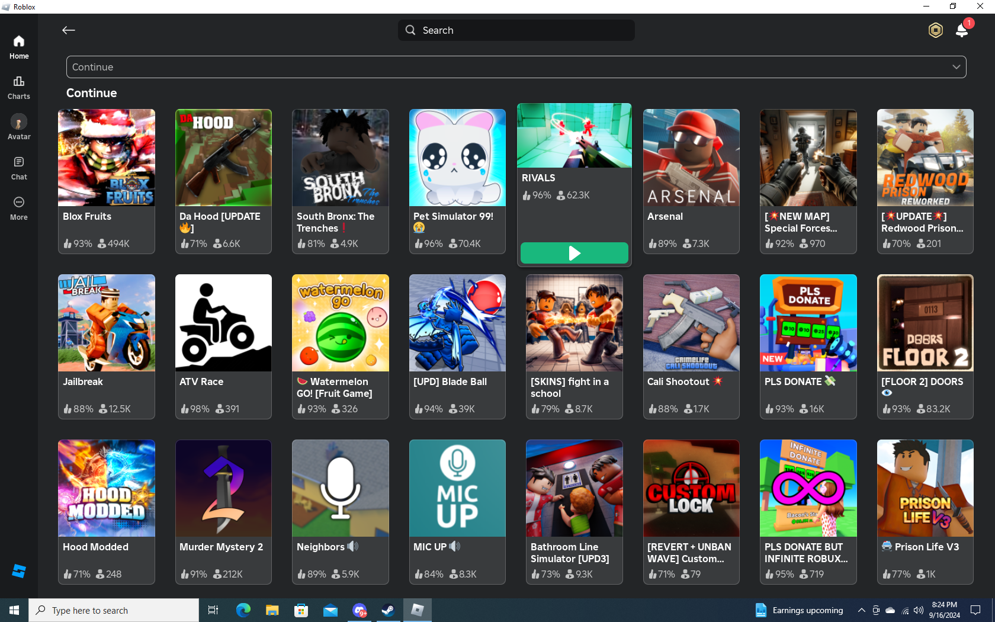Open Earnings upcoming news widget
Image resolution: width=995 pixels, height=622 pixels.
pyautogui.click(x=799, y=610)
